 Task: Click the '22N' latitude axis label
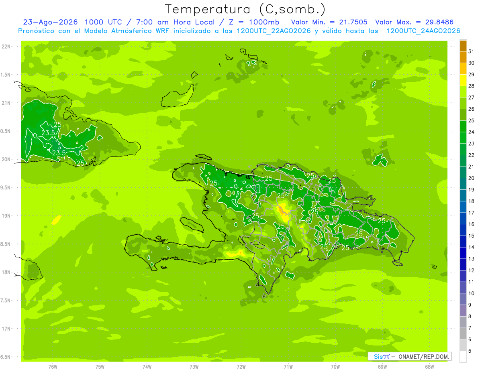coord(6,47)
